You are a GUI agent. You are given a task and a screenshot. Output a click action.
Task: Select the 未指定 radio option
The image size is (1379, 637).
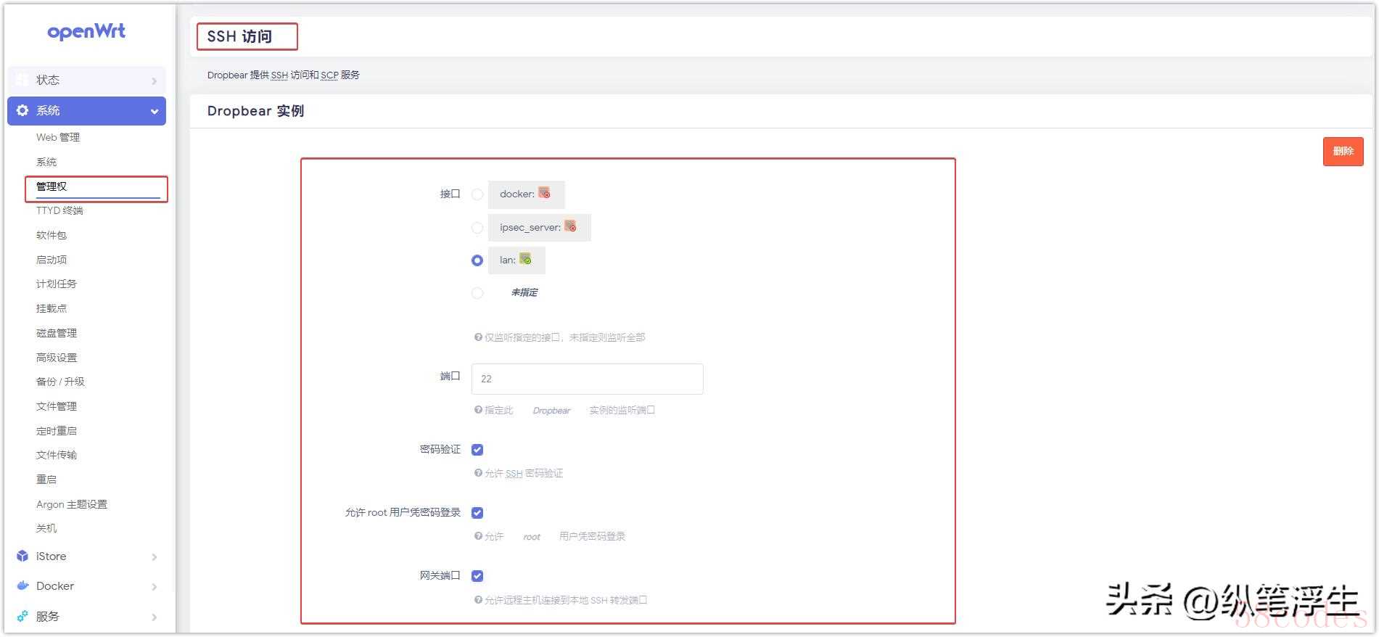(477, 293)
